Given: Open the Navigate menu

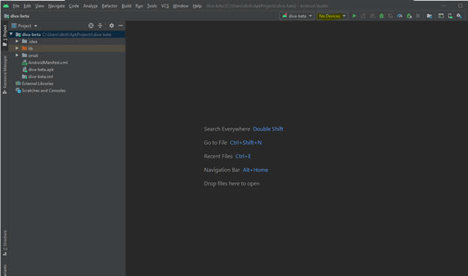Looking at the screenshot, I should point(56,6).
